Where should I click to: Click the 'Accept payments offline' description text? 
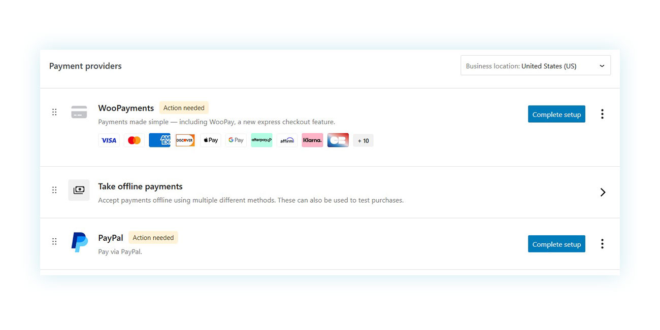pyautogui.click(x=251, y=200)
